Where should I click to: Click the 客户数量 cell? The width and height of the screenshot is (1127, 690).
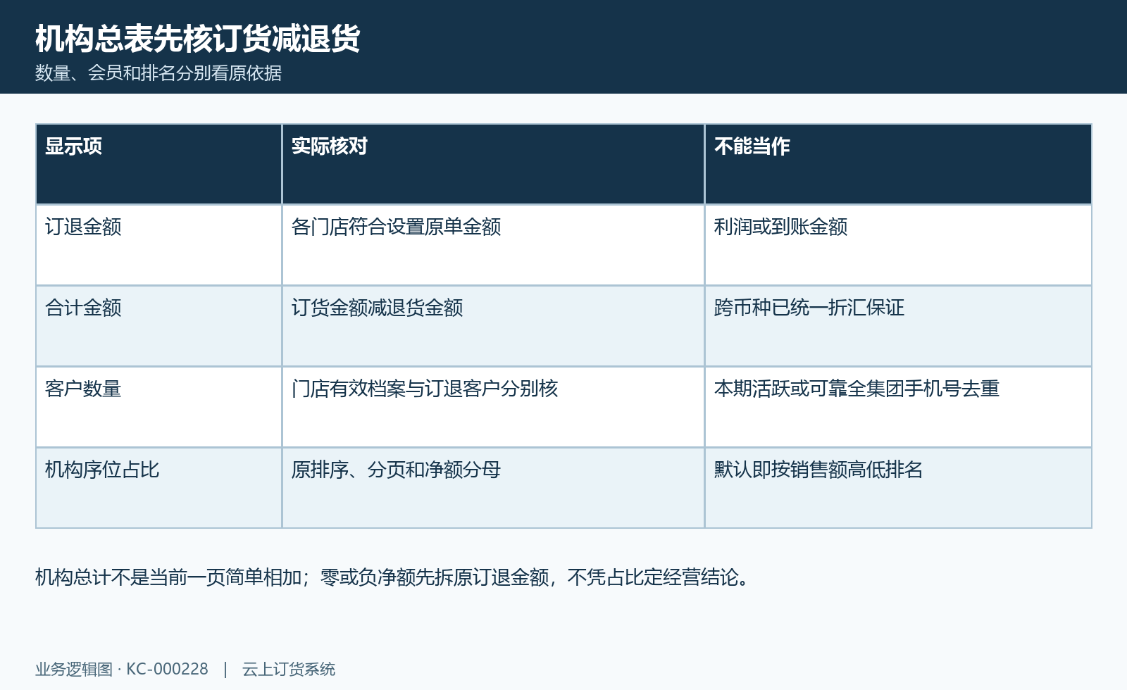click(158, 407)
